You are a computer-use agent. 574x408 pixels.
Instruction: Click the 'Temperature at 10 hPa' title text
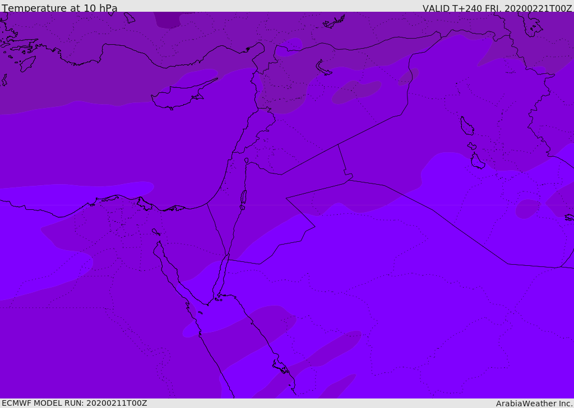coord(59,8)
